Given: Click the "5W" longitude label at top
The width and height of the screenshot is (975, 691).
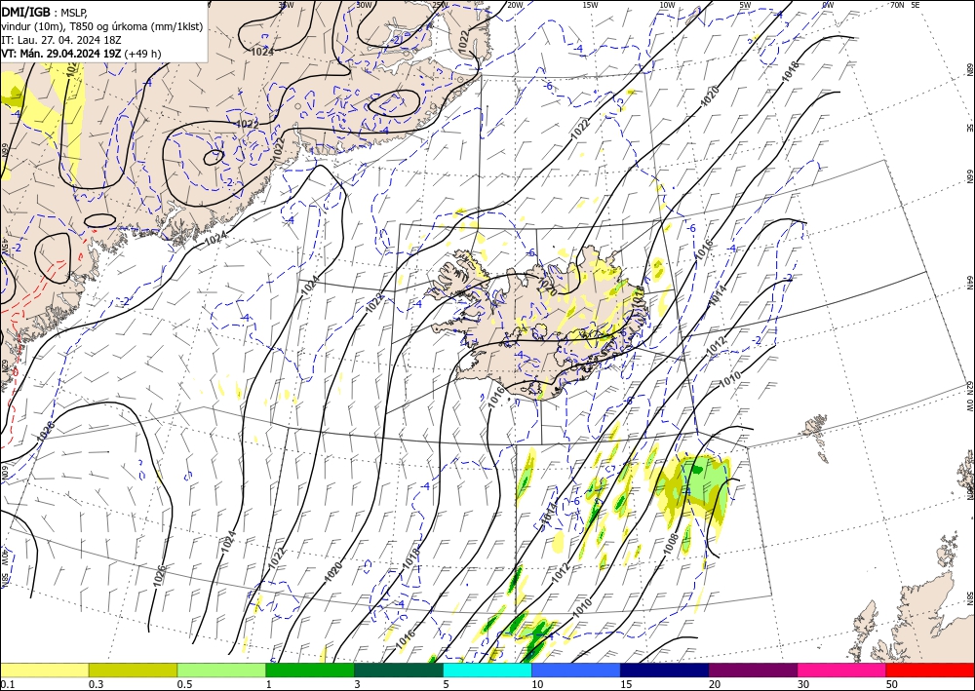Looking at the screenshot, I should click(745, 4).
